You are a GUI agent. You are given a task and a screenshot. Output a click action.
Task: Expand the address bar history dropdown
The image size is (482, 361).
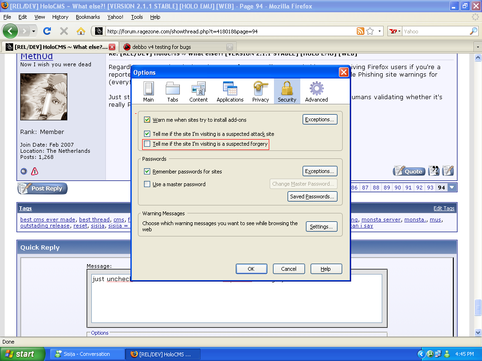click(380, 31)
